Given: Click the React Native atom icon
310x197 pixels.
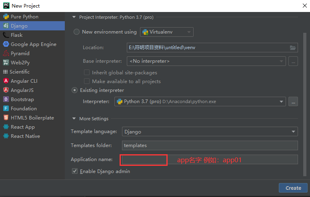Looking at the screenshot, I should pos(6,136).
